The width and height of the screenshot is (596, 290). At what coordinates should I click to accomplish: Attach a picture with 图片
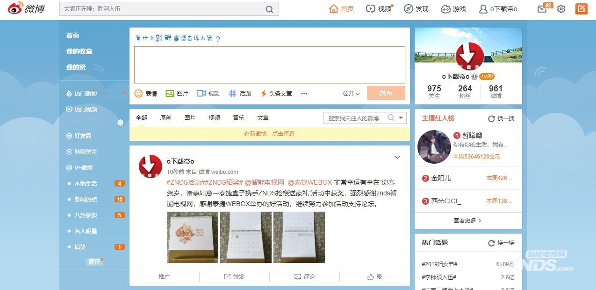click(x=177, y=93)
